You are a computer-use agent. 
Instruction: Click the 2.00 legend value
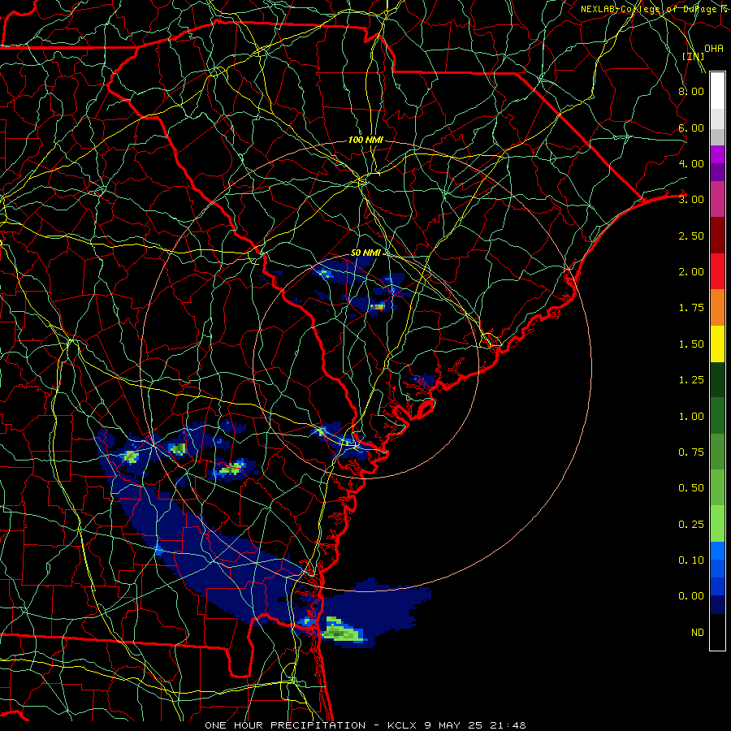[691, 272]
